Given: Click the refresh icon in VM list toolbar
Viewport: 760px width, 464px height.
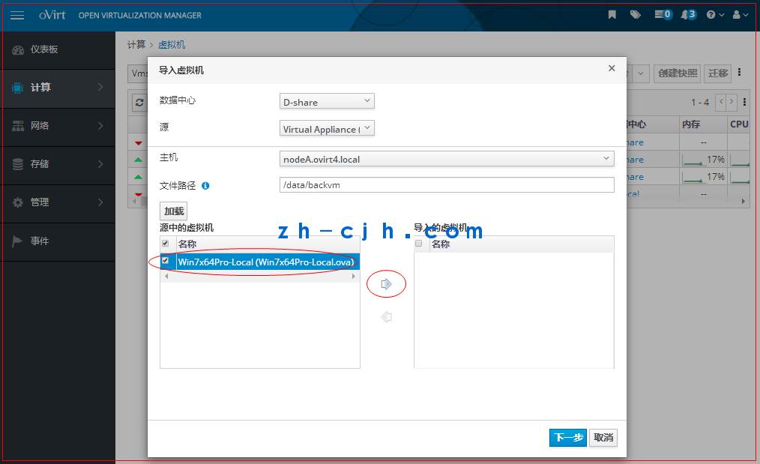Looking at the screenshot, I should coord(139,102).
